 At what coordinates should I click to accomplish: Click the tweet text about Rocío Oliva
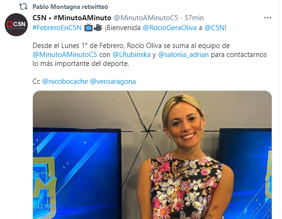pos(149,55)
